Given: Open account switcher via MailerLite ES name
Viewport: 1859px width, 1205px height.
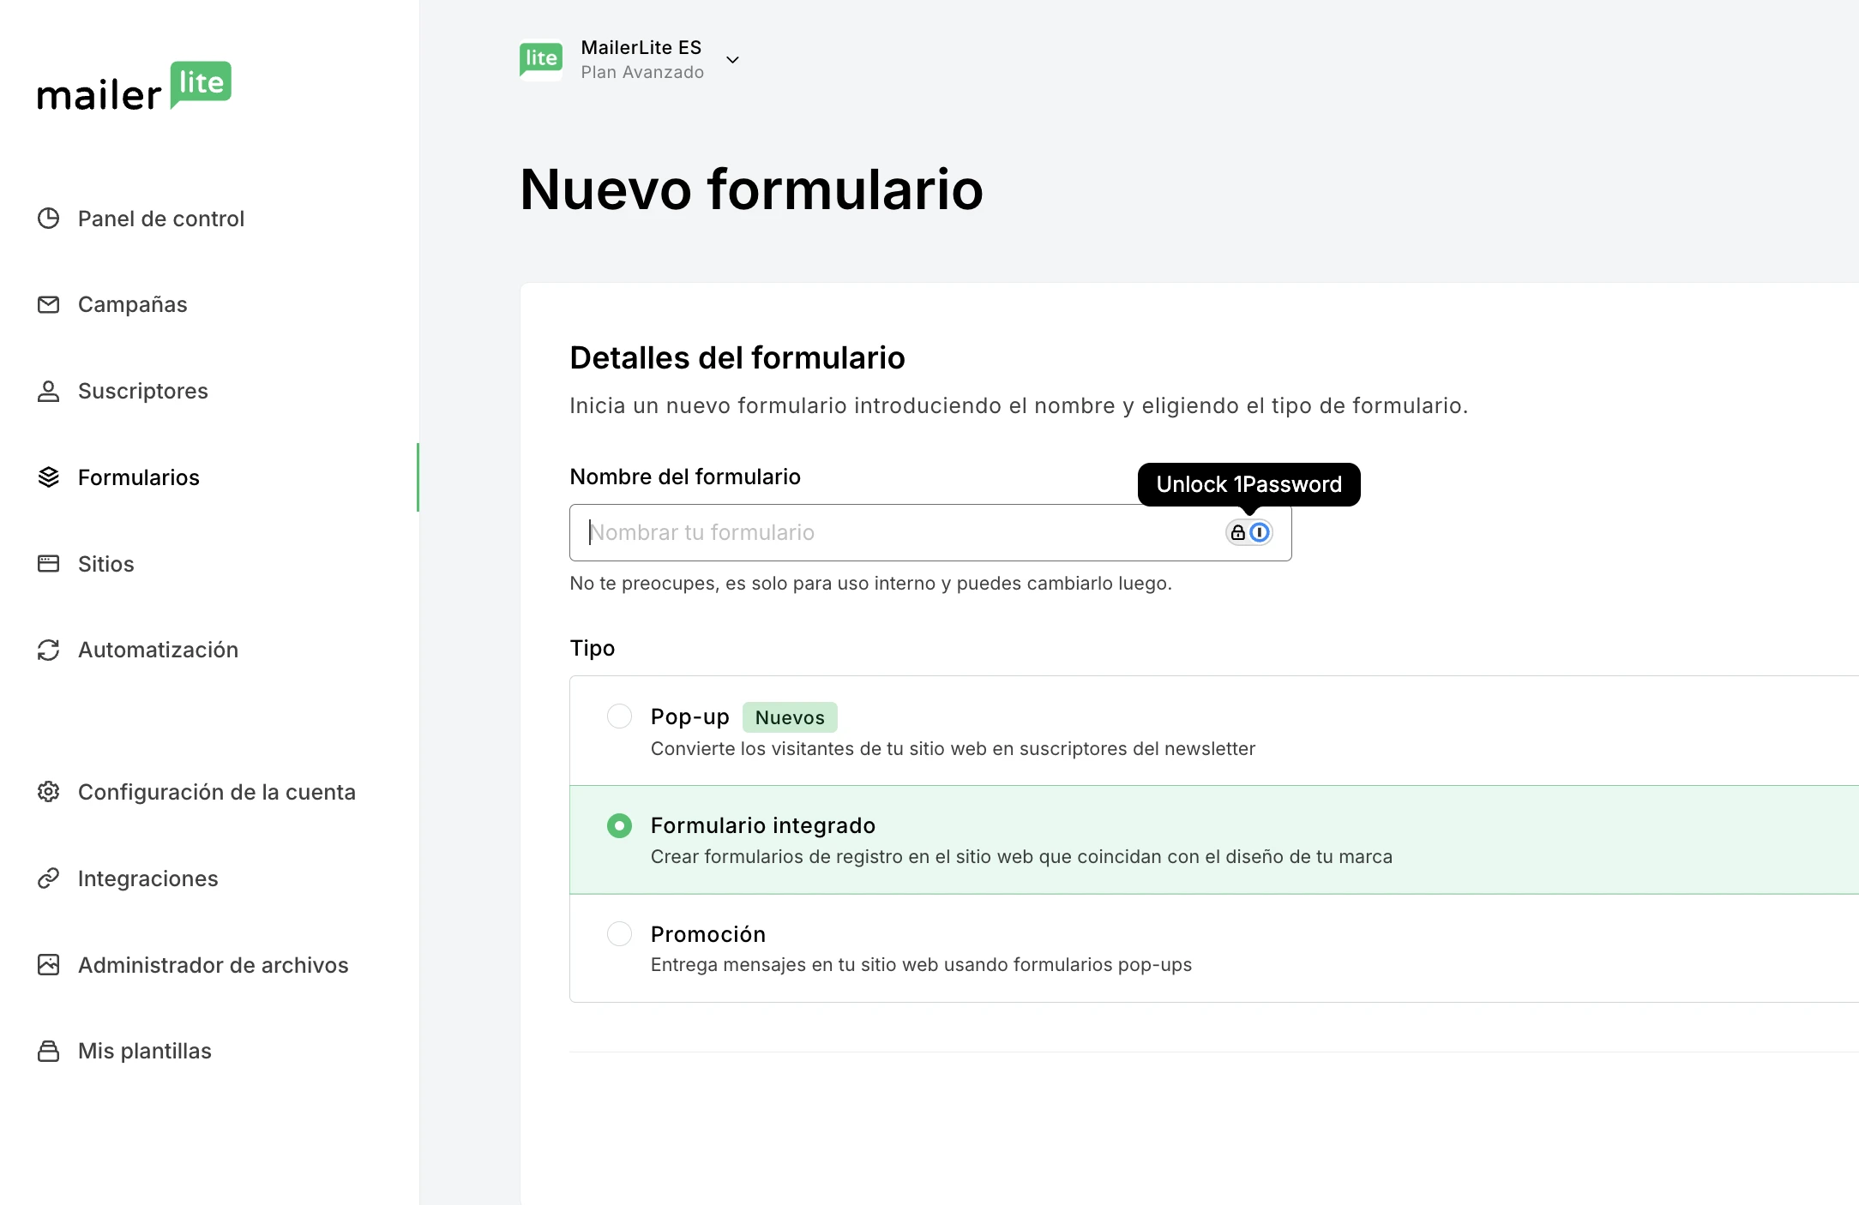Looking at the screenshot, I should click(641, 48).
